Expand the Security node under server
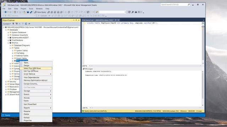This screenshot has height=127, width=227. click(6, 81)
